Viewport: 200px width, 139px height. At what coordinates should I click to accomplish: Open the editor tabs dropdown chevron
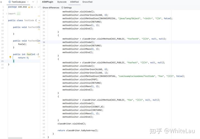33,2
